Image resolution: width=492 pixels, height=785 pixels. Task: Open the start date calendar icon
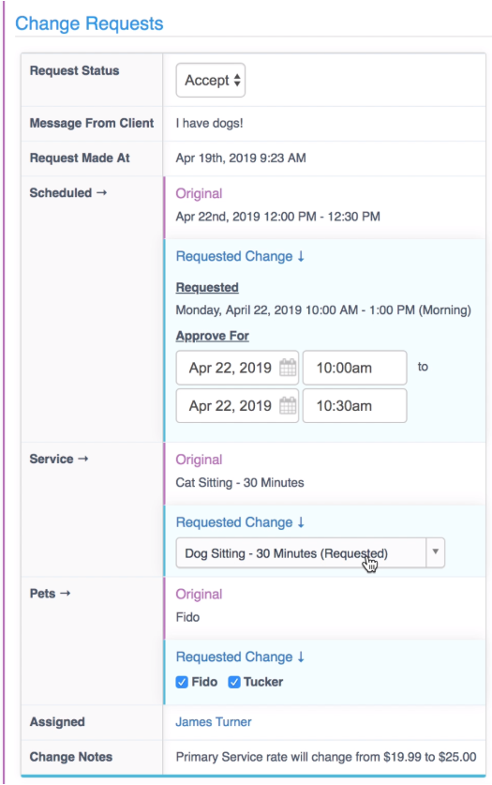click(x=288, y=368)
